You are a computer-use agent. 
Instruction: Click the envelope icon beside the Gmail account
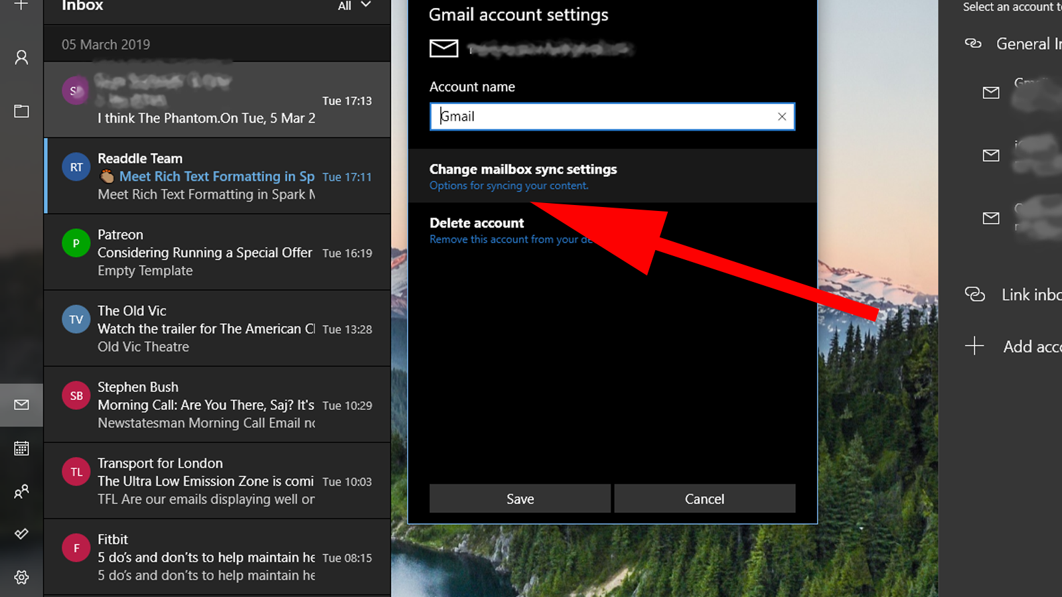(990, 93)
